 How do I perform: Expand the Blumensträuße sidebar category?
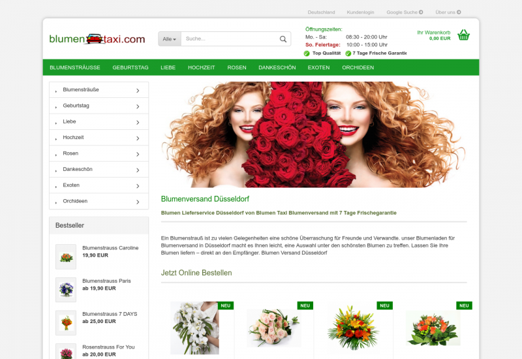pyautogui.click(x=99, y=89)
